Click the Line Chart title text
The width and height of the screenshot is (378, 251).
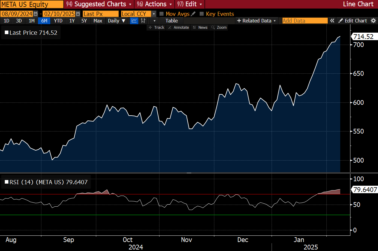(x=358, y=4)
